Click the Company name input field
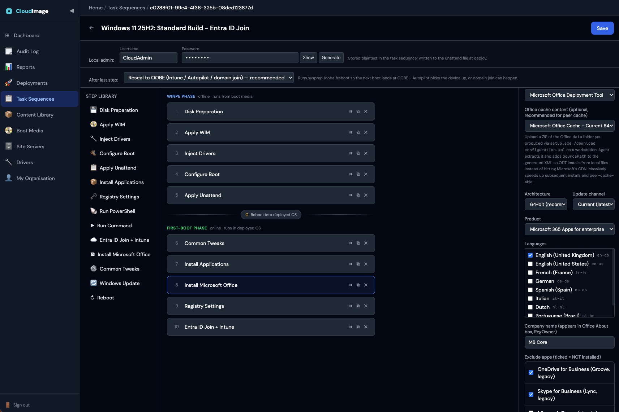619x412 pixels. point(569,342)
